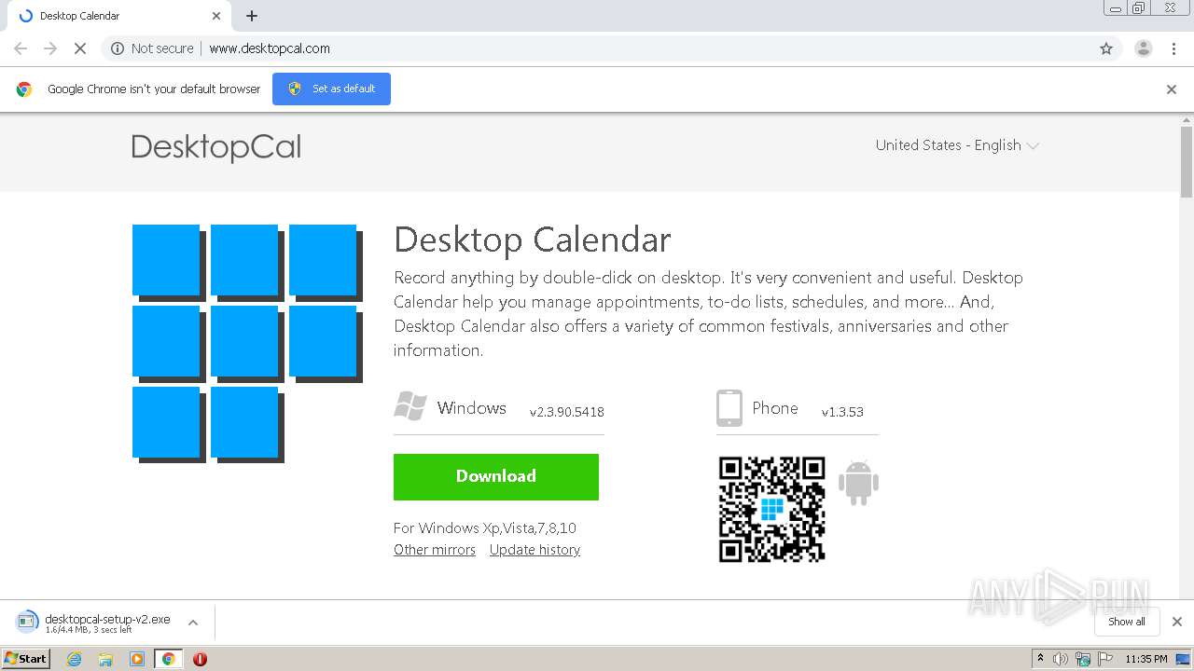Click the red Opera-like taskbar icon
Screen dimensions: 1194x671
pos(200,659)
